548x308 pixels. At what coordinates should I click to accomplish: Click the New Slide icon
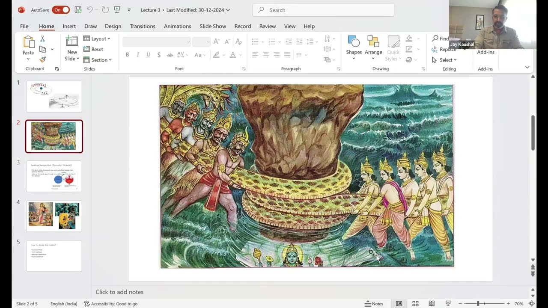pyautogui.click(x=71, y=41)
